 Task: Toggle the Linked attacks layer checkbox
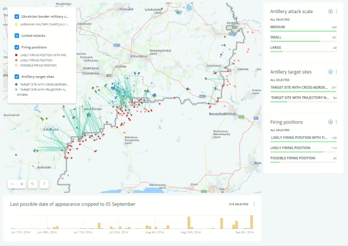[17, 35]
